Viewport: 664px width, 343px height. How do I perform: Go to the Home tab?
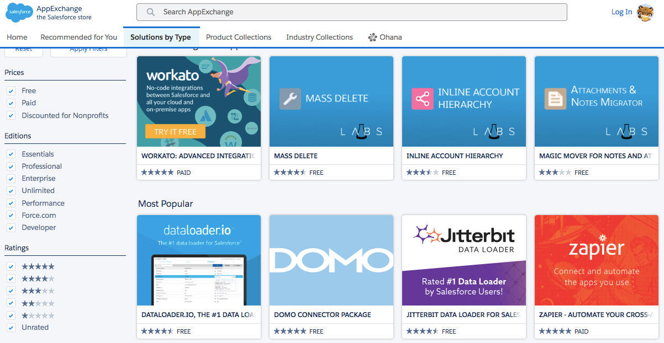(x=17, y=37)
